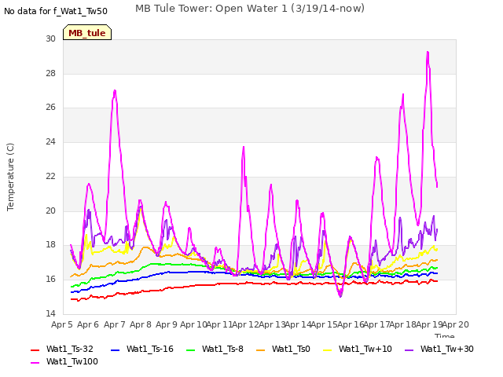Click the Temperature (C) axis label
This screenshot has width=503, height=377.
tap(10, 177)
